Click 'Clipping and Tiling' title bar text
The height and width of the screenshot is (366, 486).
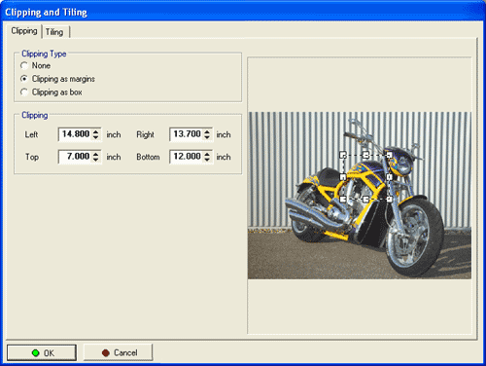[x=46, y=13]
